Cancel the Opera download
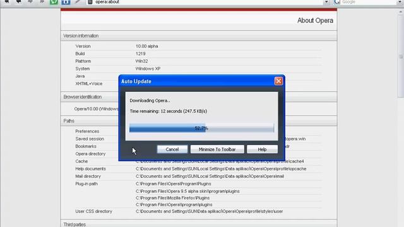Image resolution: width=404 pixels, height=227 pixels. (172, 149)
